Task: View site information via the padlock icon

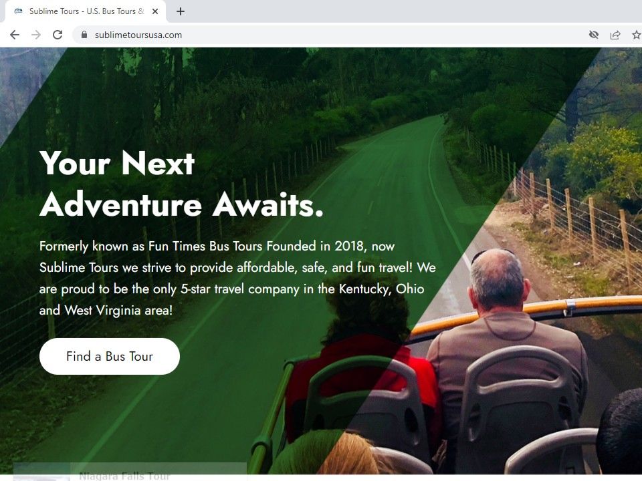Action: pyautogui.click(x=84, y=35)
